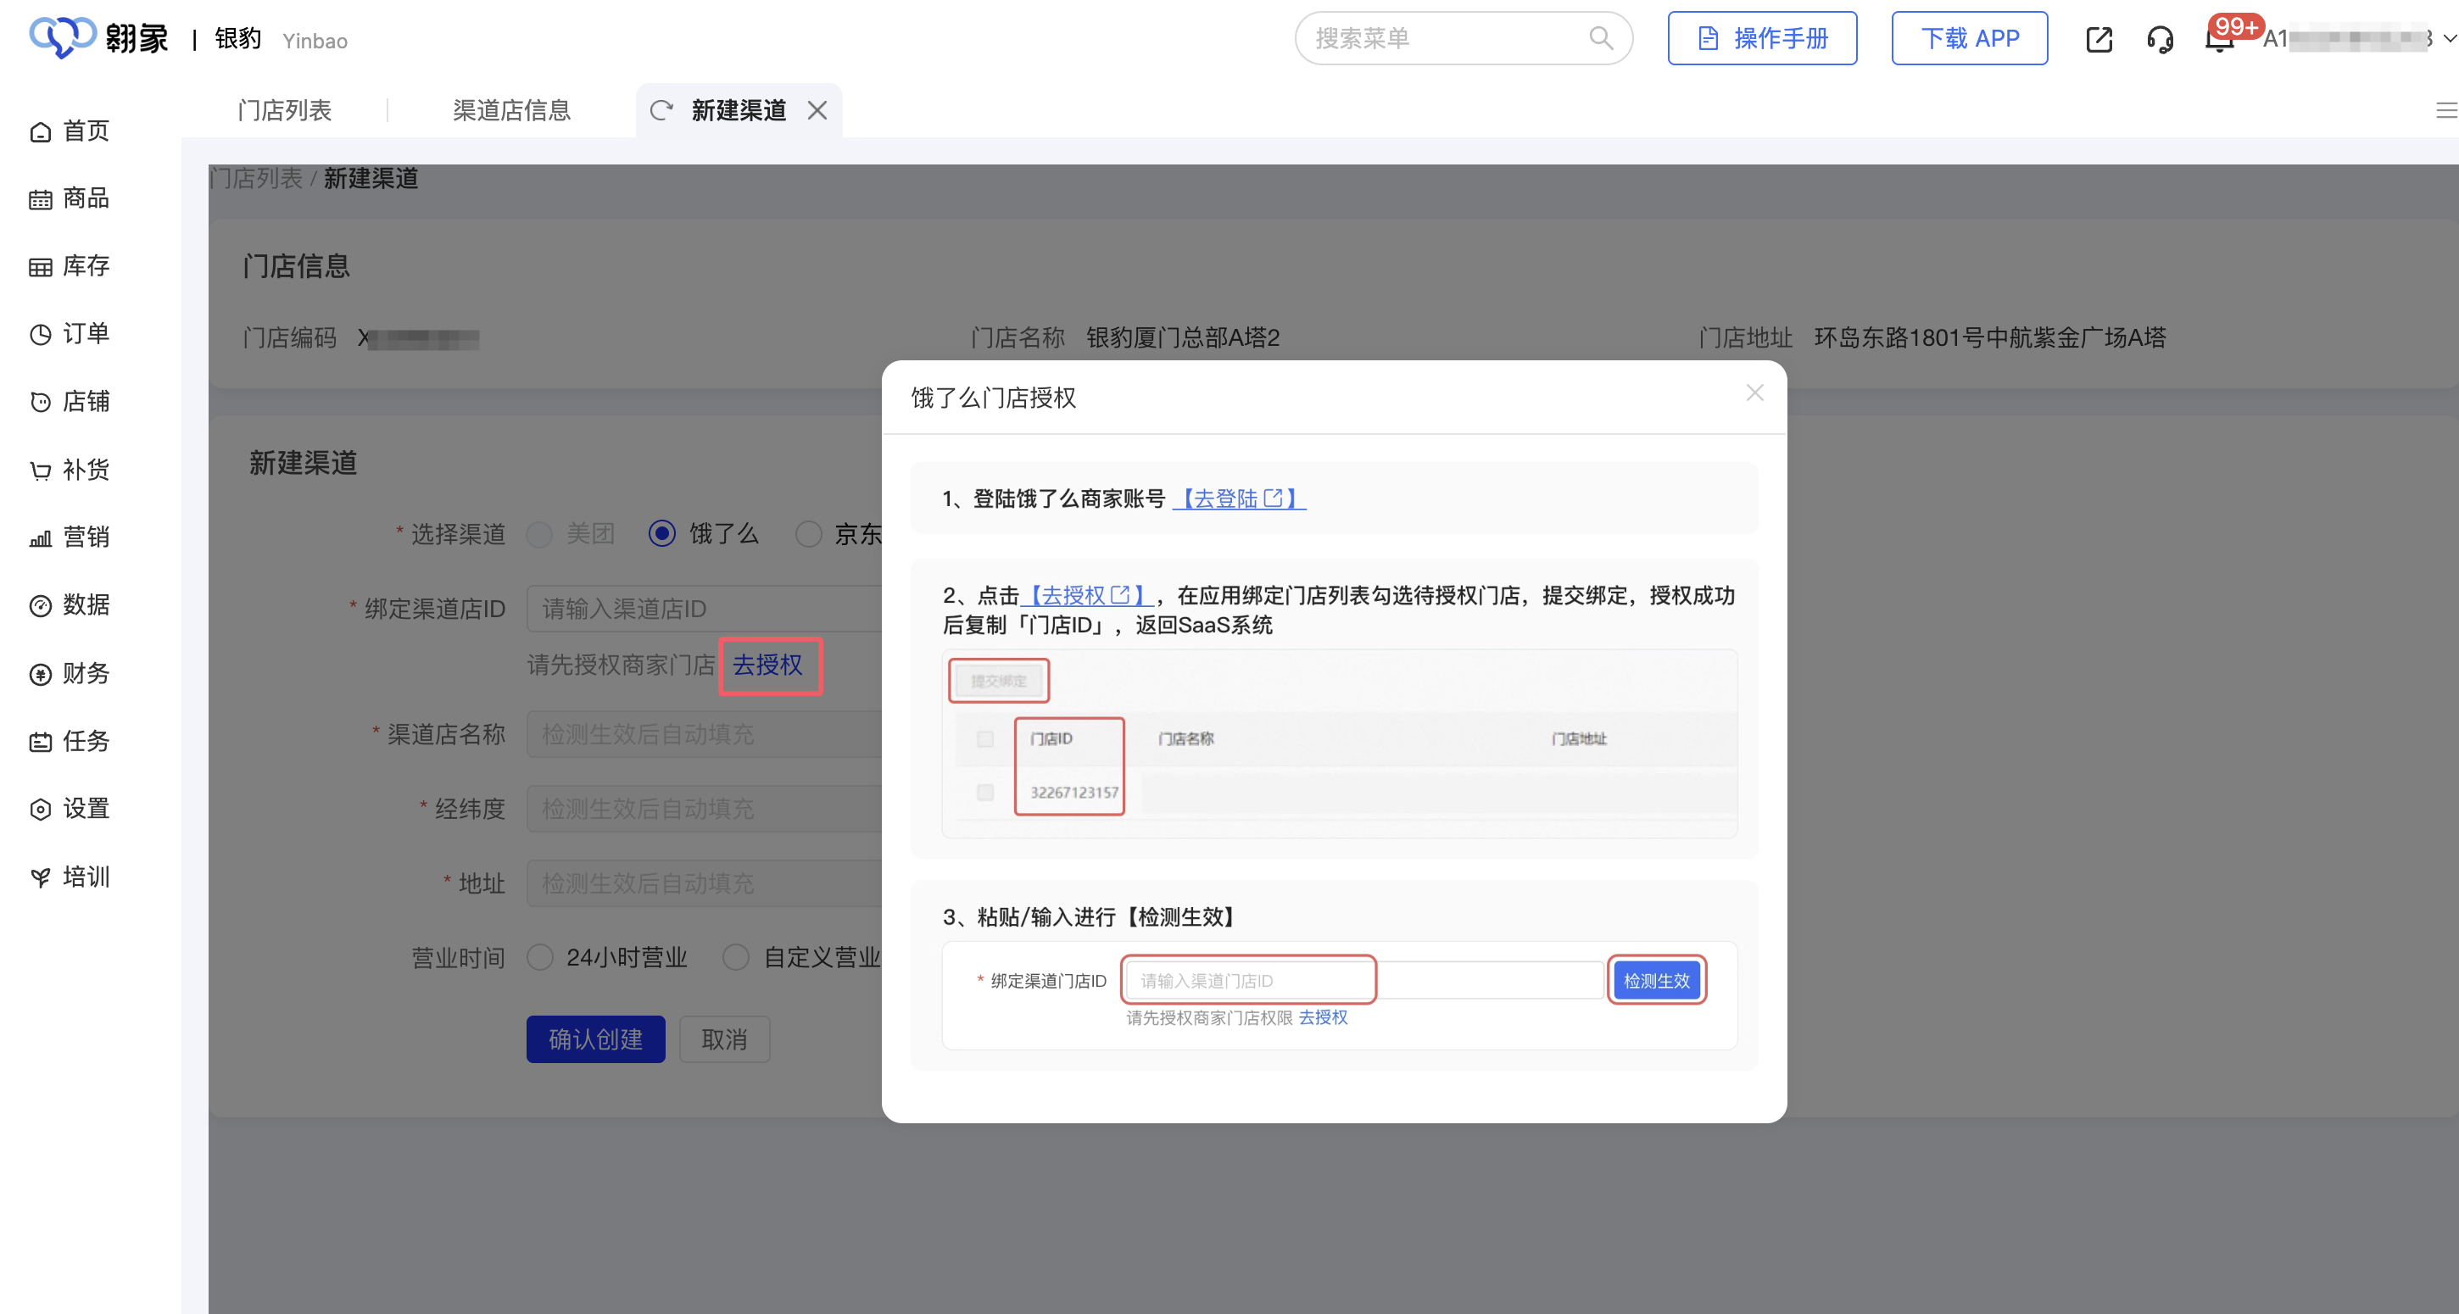2459x1314 pixels.
Task: Select the 美团 channel radio
Action: click(x=540, y=534)
